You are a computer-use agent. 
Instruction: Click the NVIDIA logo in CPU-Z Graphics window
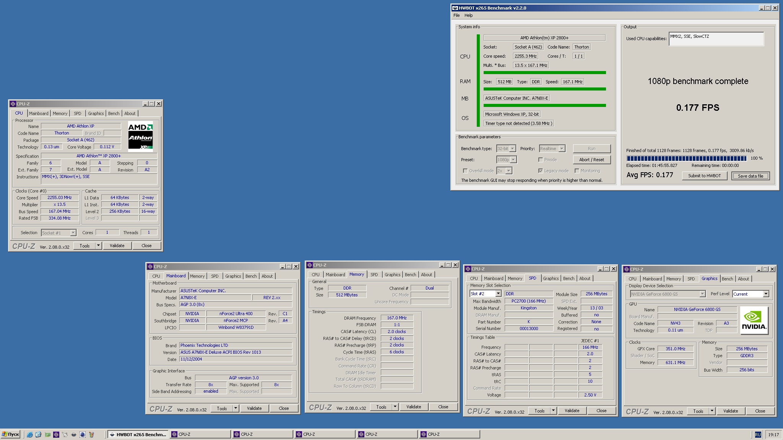pyautogui.click(x=754, y=320)
